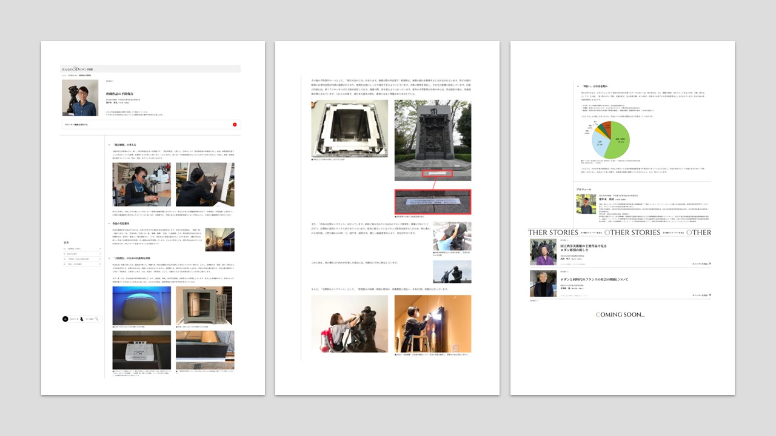776x436 pixels.
Task: Click the 目次 heading
Action: [66, 242]
